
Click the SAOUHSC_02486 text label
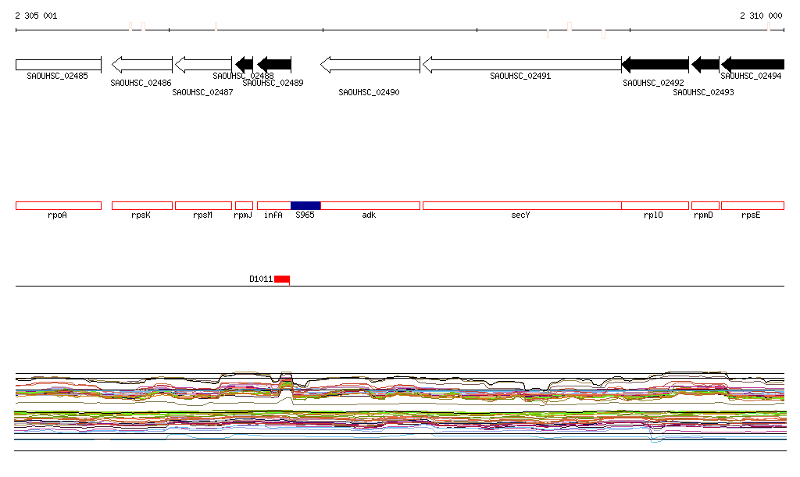point(141,83)
